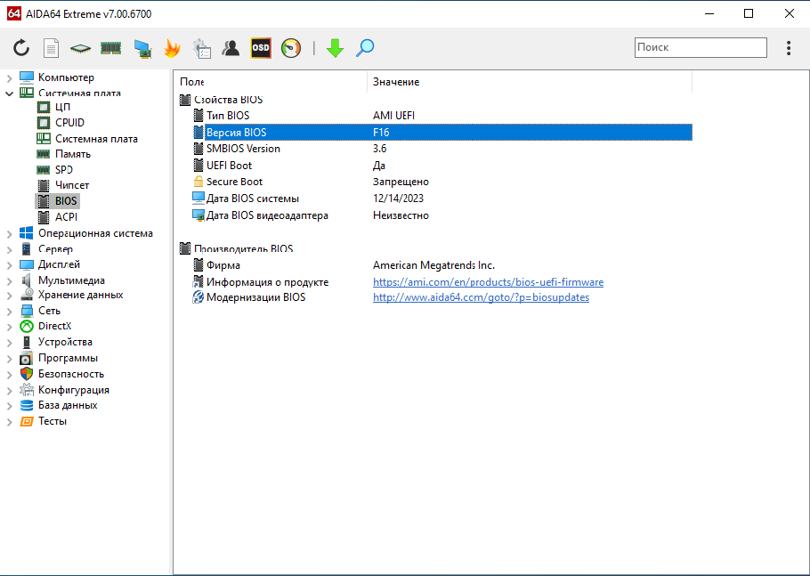Viewport: 810px width, 576px height.
Task: Expand the Хранение данных node
Action: click(x=9, y=296)
